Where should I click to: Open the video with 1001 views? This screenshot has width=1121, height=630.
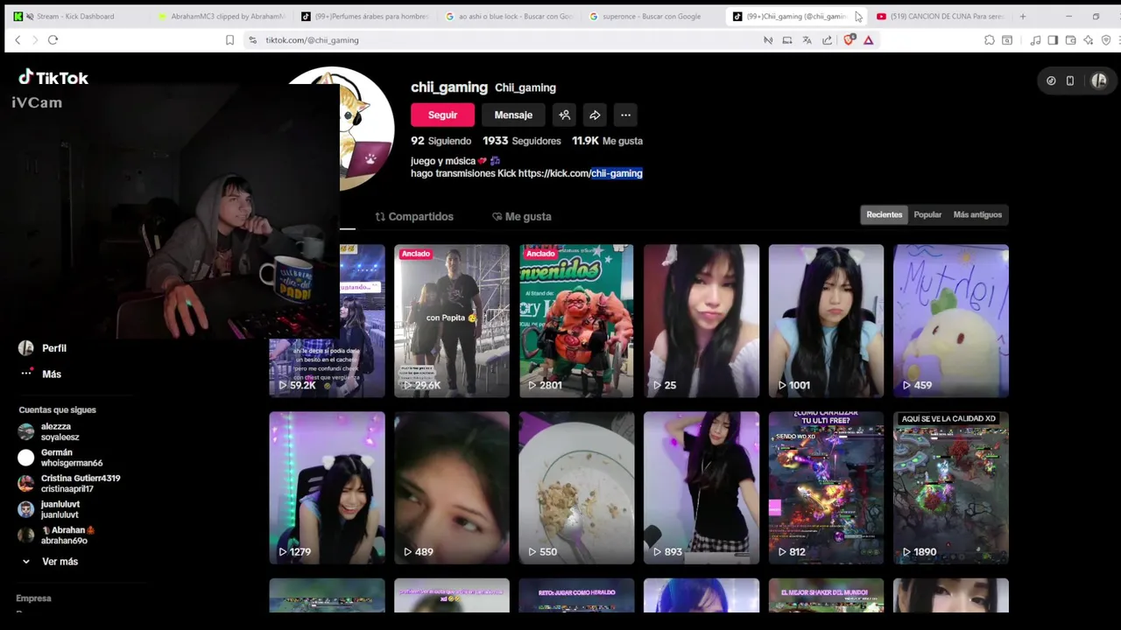click(x=826, y=321)
